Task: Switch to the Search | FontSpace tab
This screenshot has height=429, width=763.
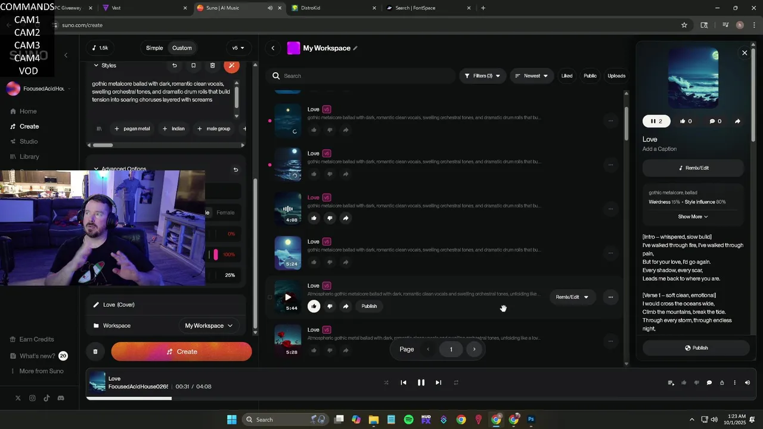Action: [x=428, y=8]
